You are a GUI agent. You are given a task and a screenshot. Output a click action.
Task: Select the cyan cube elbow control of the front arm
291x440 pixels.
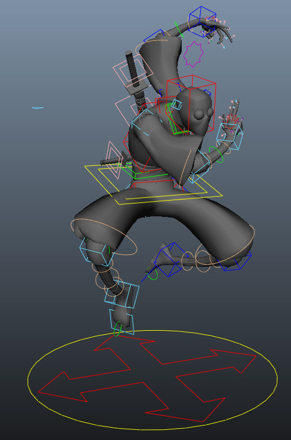point(200,168)
